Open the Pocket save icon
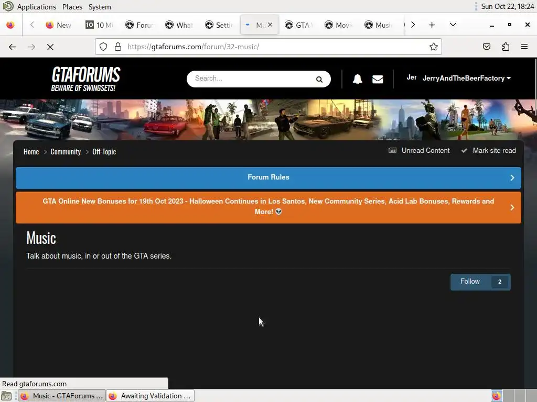This screenshot has height=402, width=537. pos(486,47)
